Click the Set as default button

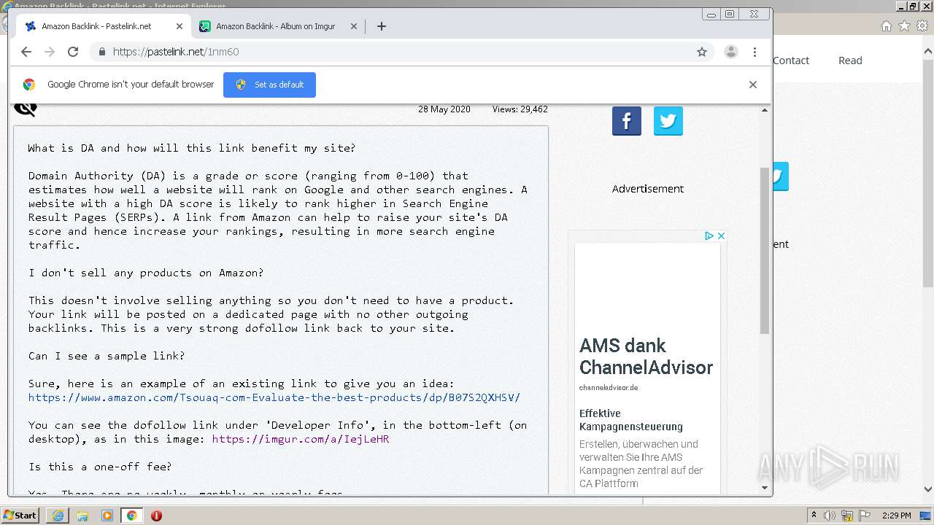click(x=269, y=85)
